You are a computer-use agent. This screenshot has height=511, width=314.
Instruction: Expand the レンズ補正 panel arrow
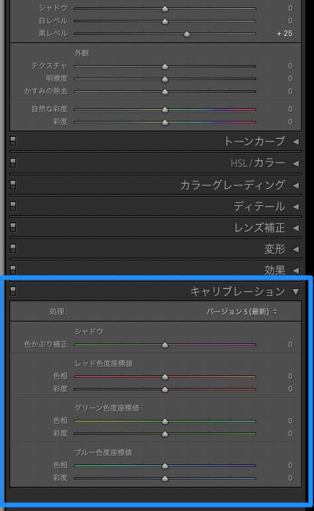pos(296,228)
